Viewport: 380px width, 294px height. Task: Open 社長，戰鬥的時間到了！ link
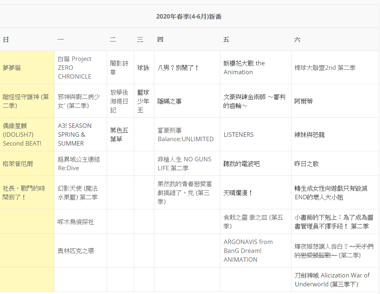pos(24,193)
